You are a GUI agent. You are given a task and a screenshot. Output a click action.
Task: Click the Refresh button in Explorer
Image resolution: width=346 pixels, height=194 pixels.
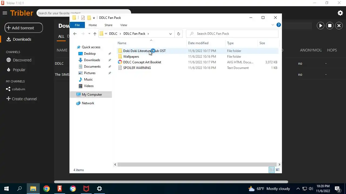[178, 34]
